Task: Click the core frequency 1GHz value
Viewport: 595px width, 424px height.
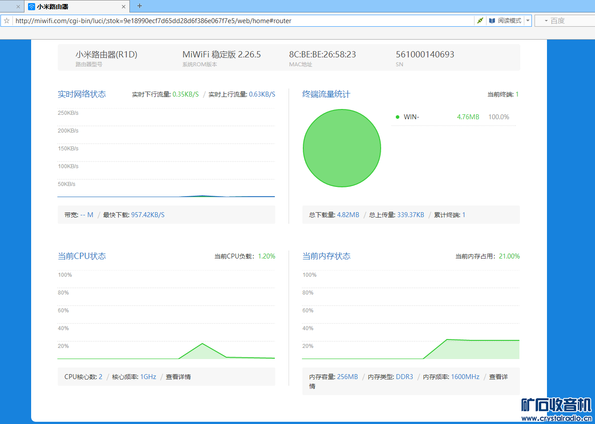Action: click(148, 377)
